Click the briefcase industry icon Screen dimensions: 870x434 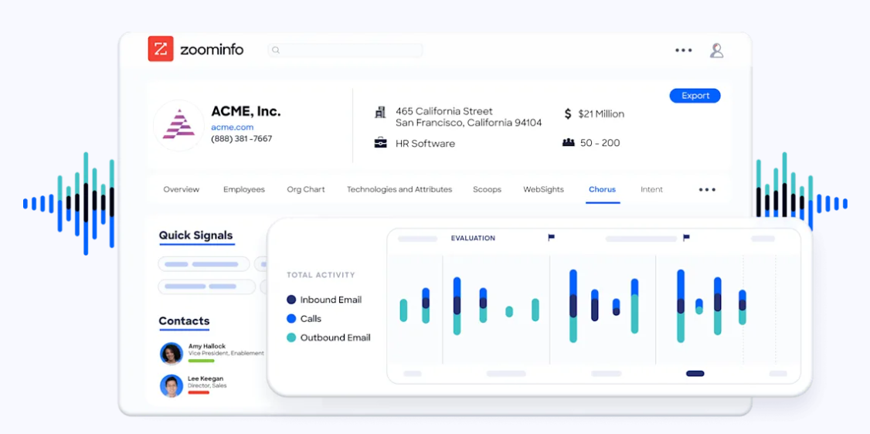(380, 143)
